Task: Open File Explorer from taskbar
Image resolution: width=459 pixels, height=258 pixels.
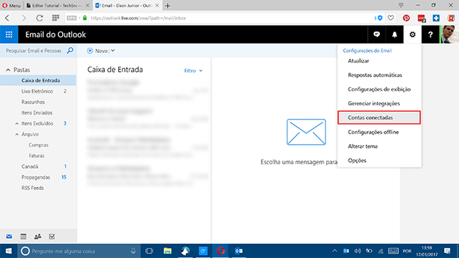Action: point(167,251)
